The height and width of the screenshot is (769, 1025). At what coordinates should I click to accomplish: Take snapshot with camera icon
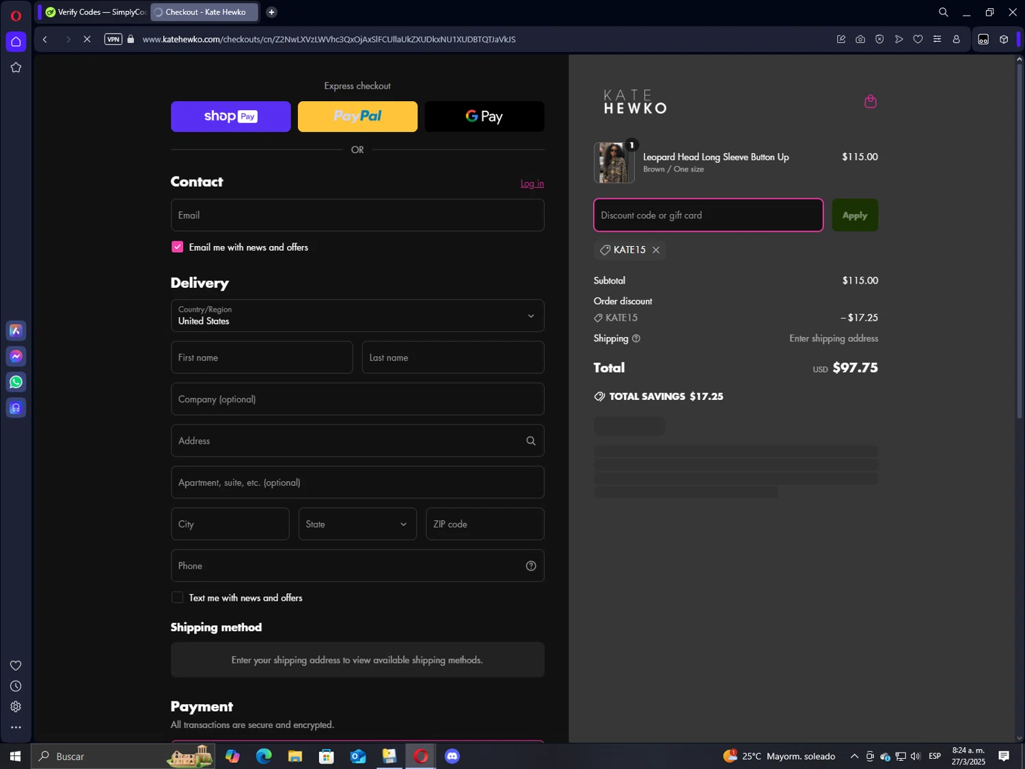tap(860, 40)
